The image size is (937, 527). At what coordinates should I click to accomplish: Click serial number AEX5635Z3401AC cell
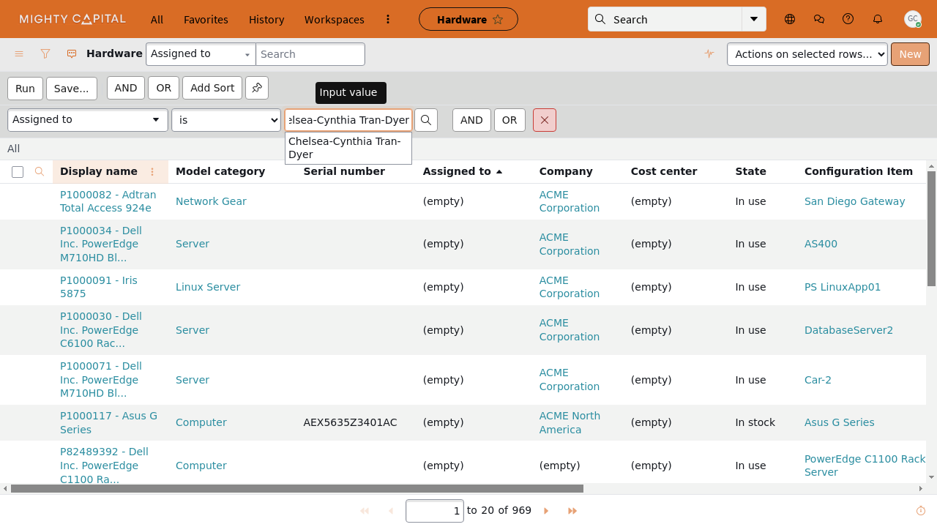[350, 422]
